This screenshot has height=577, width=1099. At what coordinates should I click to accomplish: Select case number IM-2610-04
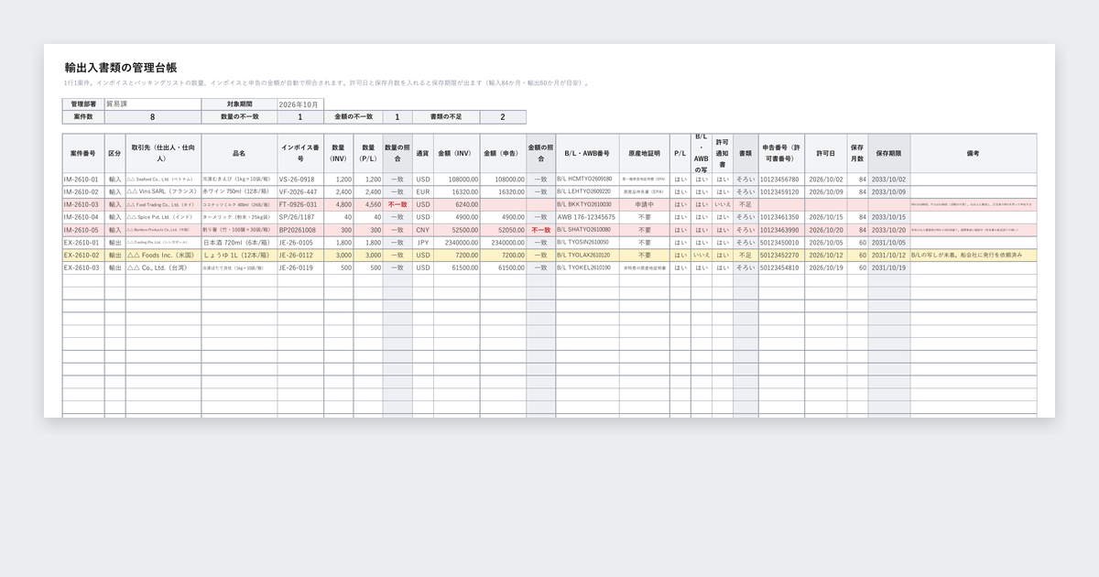[x=83, y=217]
